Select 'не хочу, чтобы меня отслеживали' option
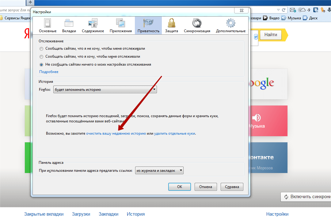 [x=41, y=48]
